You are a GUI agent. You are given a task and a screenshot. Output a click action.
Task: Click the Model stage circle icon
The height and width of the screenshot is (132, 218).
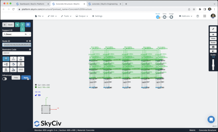click(158, 17)
